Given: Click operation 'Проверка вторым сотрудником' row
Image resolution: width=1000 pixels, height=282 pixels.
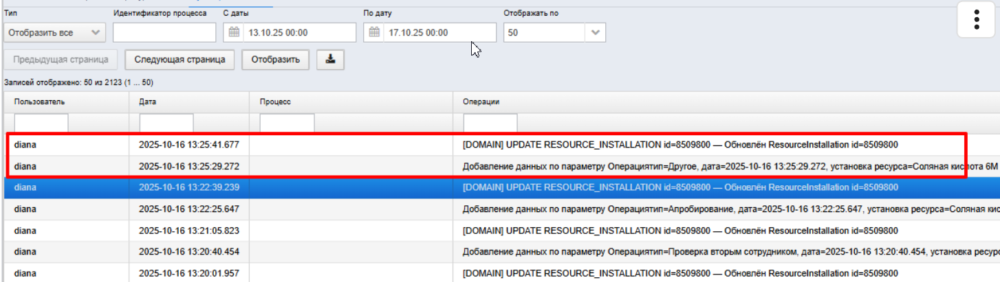Looking at the screenshot, I should [731, 252].
